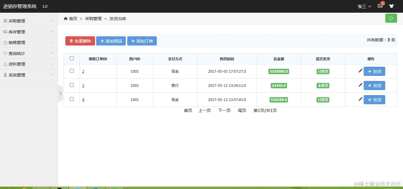Click the home icon in breadcrumb

coord(66,18)
